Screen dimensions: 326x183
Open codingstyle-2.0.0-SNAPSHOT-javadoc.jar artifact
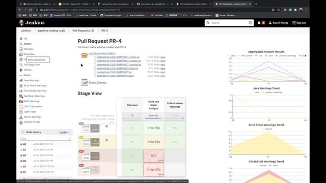coord(119,61)
